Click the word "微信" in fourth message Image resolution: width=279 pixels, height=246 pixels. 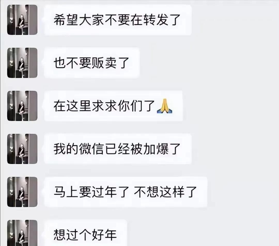coord(92,149)
